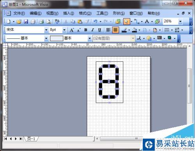Click the Paste clipboard icon
The image size is (195, 151).
click(x=80, y=22)
